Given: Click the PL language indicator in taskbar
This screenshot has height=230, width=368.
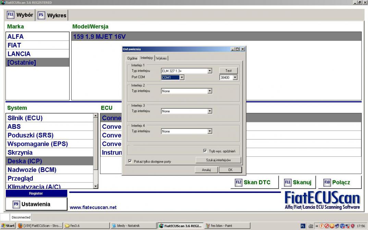Looking at the screenshot, I should (x=303, y=226).
